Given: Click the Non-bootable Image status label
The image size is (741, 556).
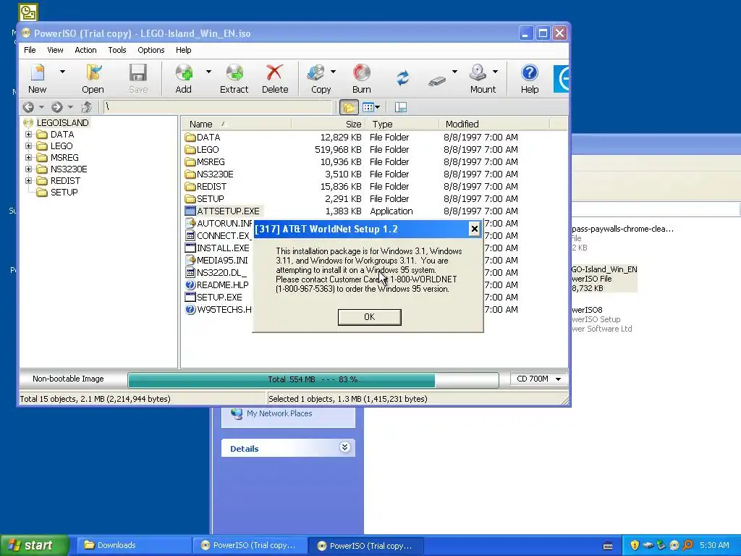Looking at the screenshot, I should click(68, 379).
